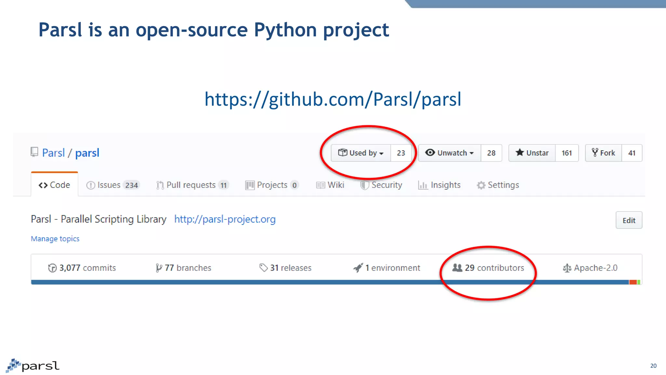Open the Pull requests tab
The height and width of the screenshot is (375, 666).
[x=193, y=185]
